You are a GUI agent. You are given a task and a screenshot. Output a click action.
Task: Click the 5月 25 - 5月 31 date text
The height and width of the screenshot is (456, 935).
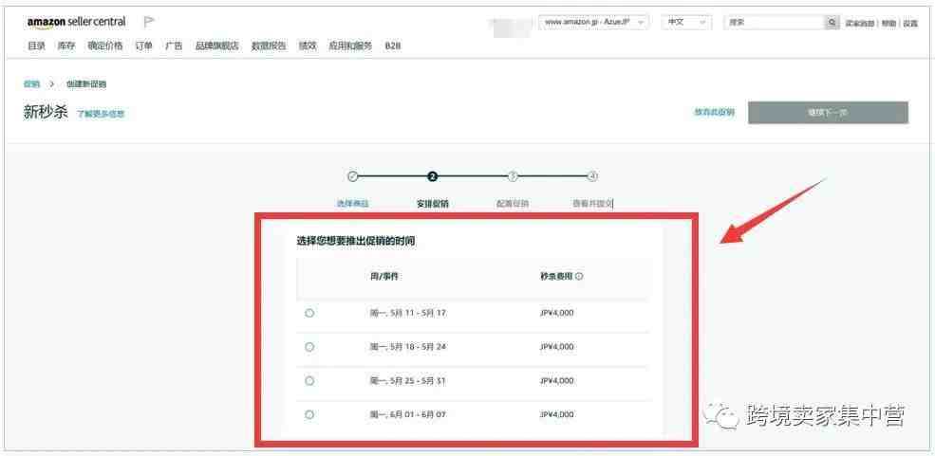click(408, 380)
